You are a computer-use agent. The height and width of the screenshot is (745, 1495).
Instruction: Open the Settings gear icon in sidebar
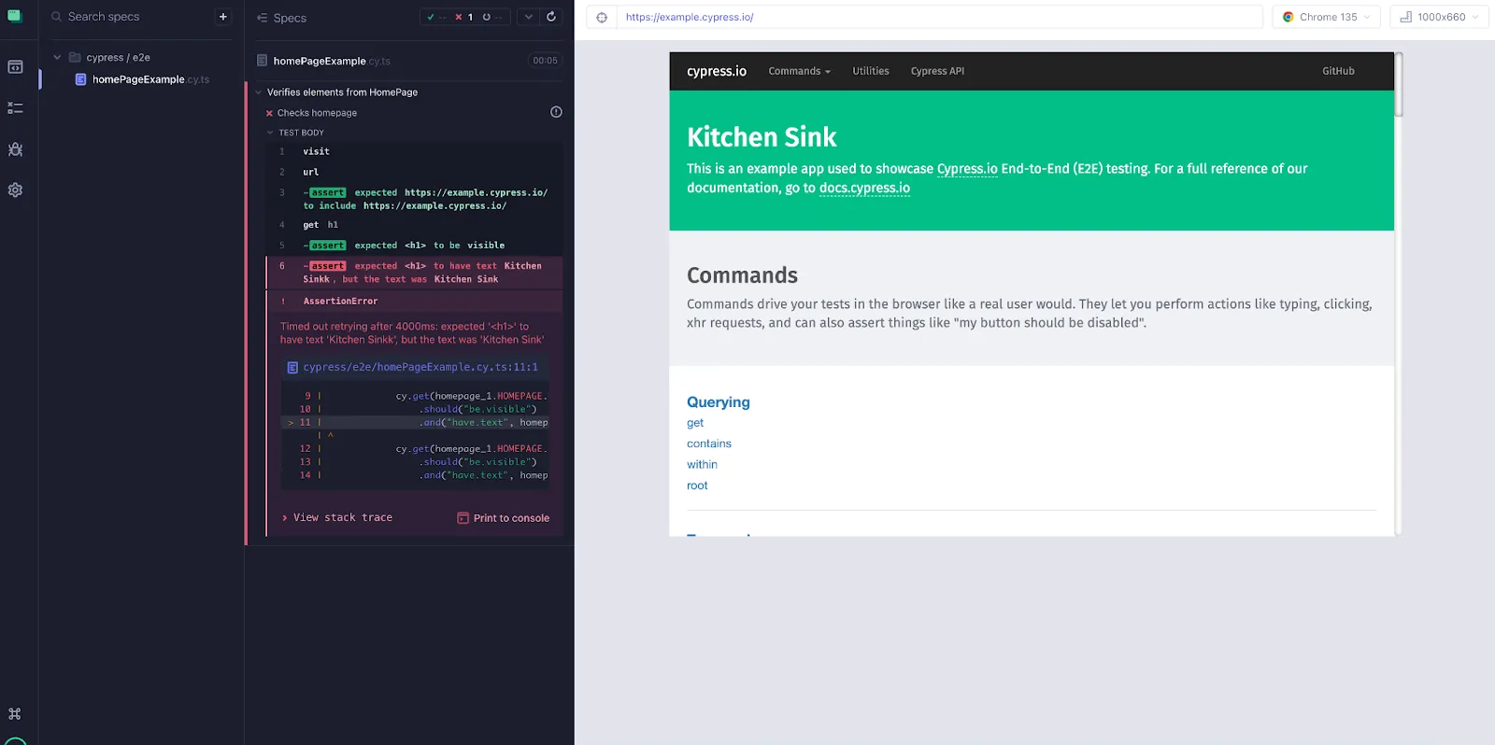(15, 190)
